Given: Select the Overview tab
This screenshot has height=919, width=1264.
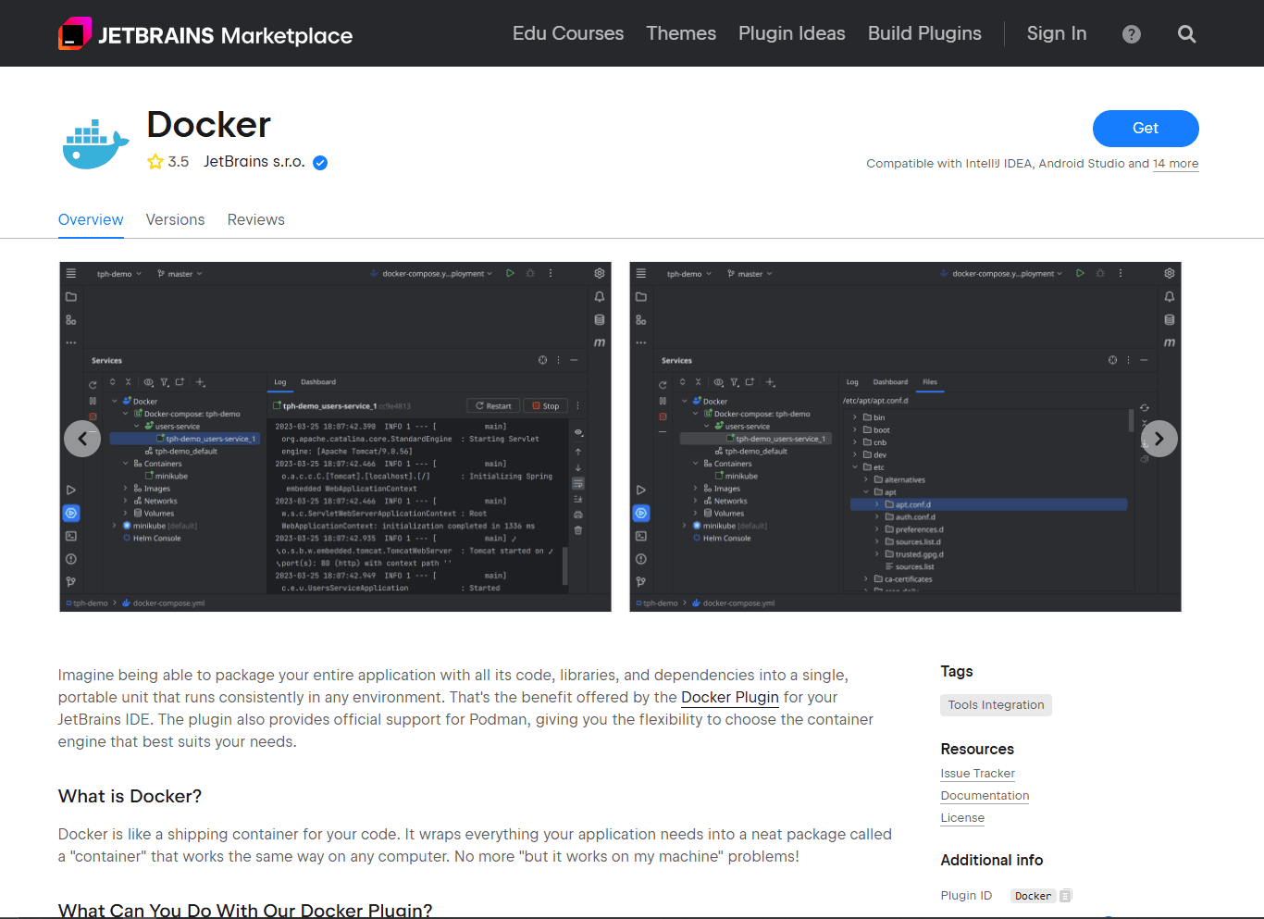Looking at the screenshot, I should 91,220.
